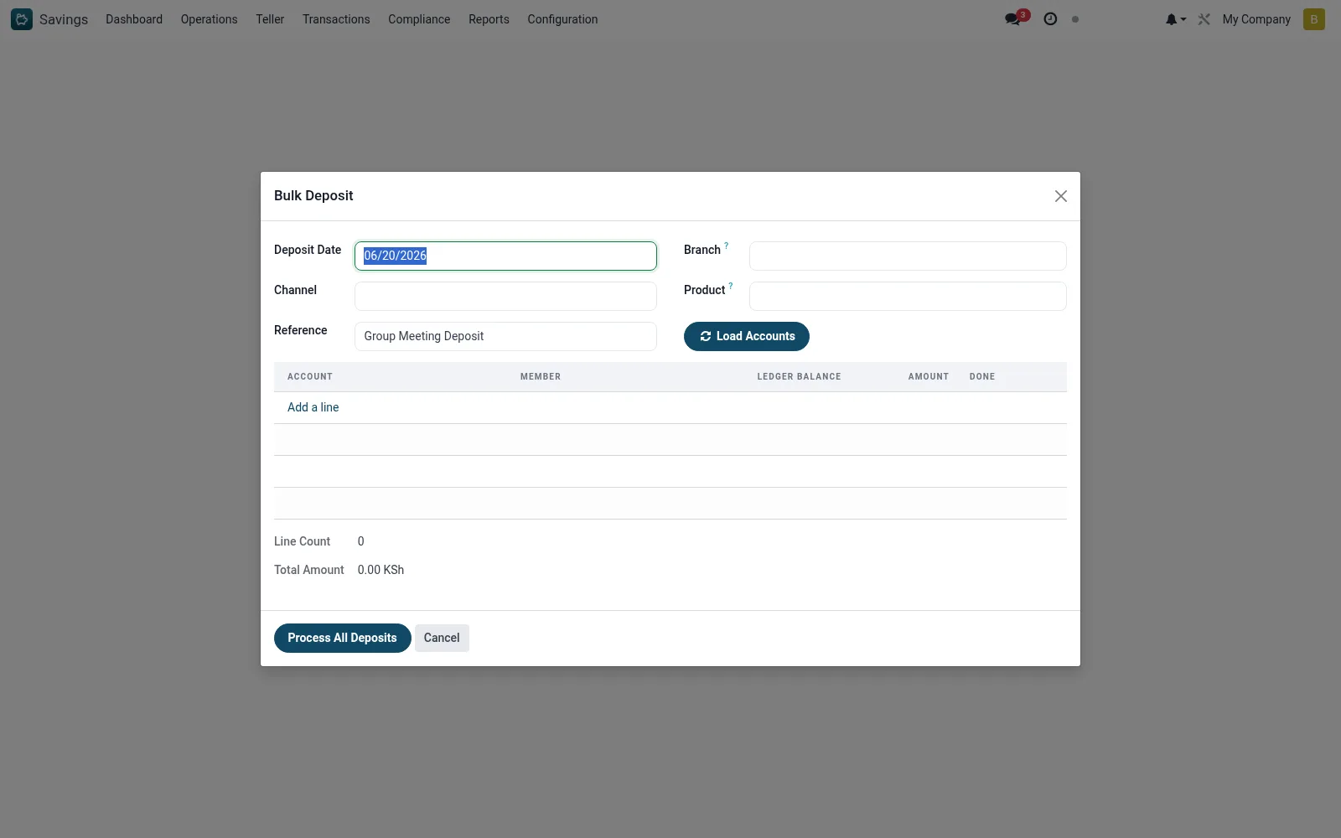Click the grey status dot indicator
Screen dimensions: 1341x838
point(1075,19)
